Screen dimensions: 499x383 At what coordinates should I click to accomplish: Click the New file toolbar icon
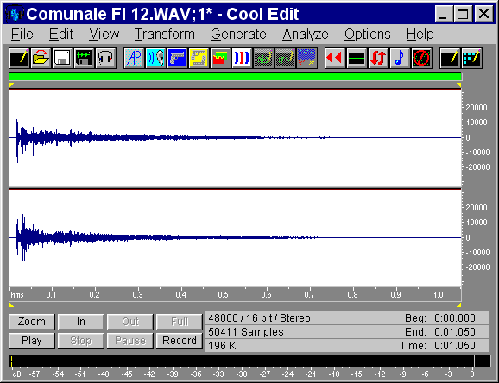(x=19, y=58)
